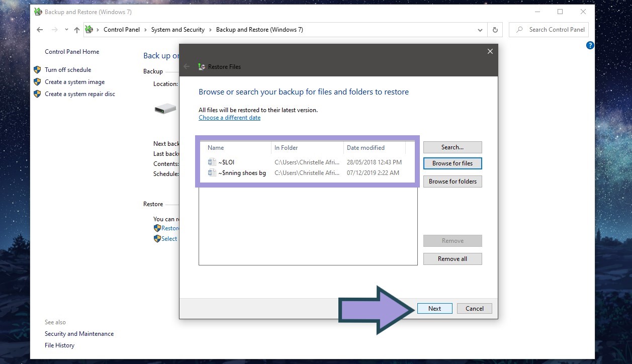
Task: Click the magnifier icon in the search box
Action: point(519,30)
